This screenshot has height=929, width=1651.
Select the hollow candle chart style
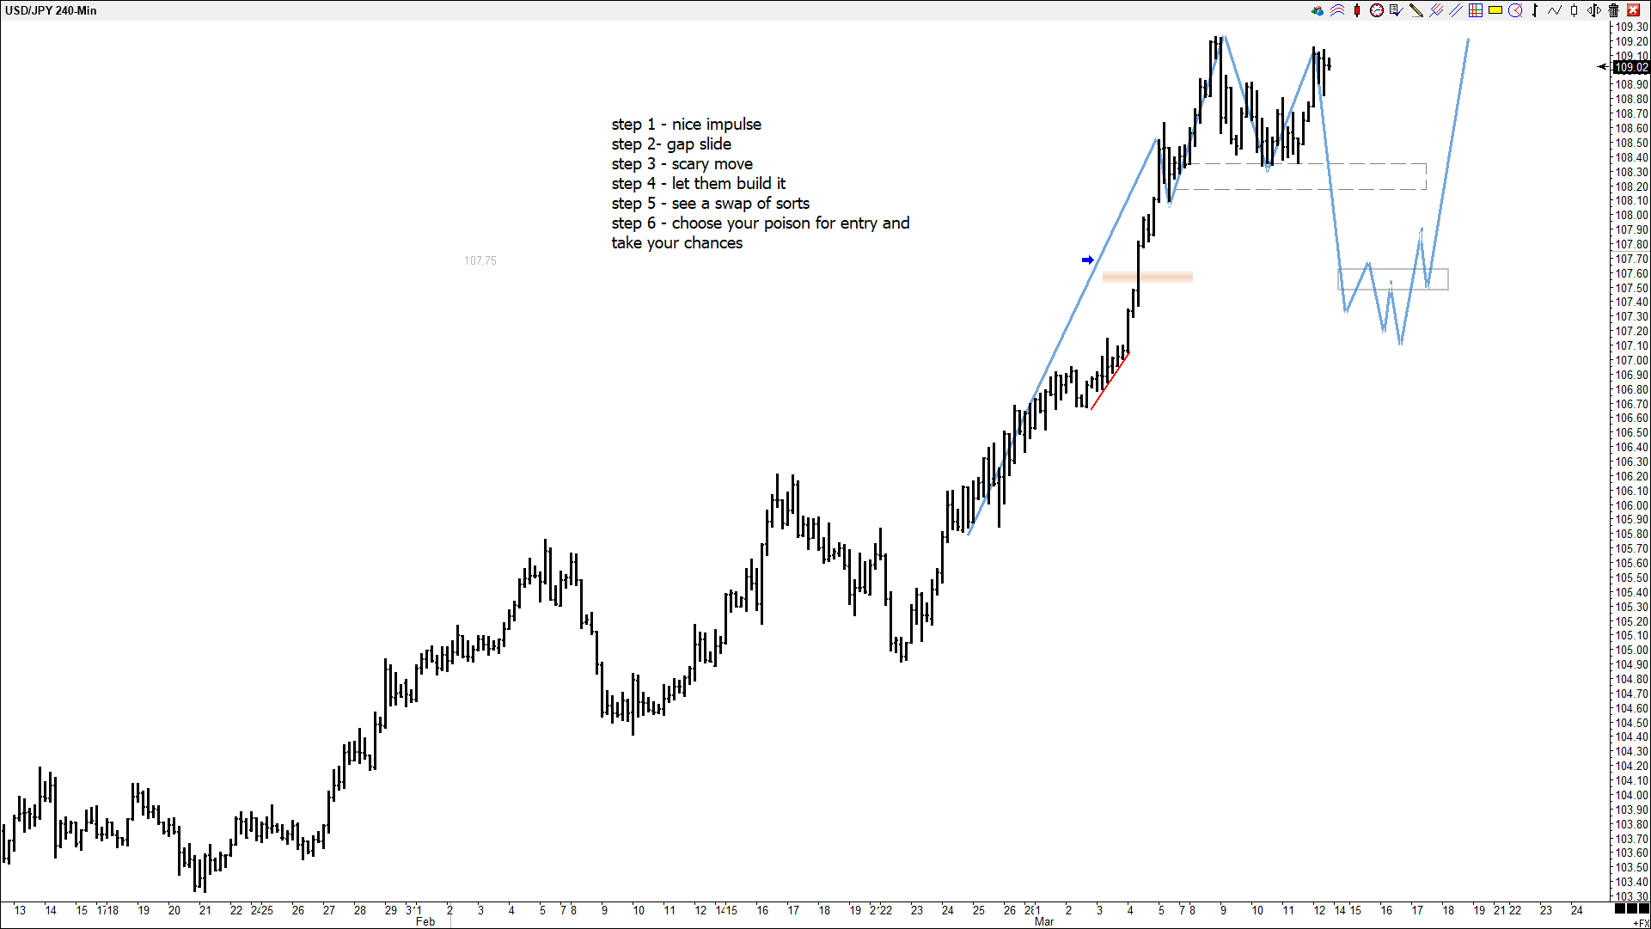tap(1574, 10)
